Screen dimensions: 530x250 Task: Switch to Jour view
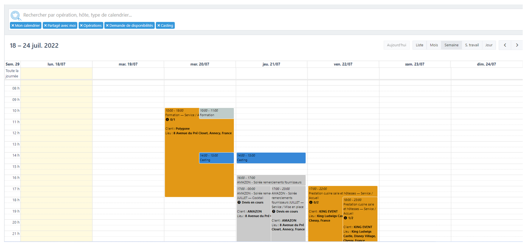pyautogui.click(x=489, y=45)
